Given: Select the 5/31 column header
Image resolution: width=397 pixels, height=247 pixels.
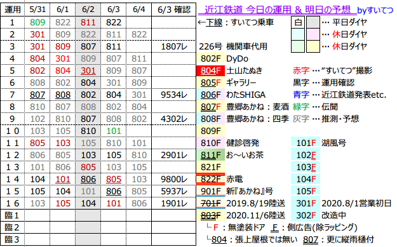Looking at the screenshot, I should click(x=37, y=10).
